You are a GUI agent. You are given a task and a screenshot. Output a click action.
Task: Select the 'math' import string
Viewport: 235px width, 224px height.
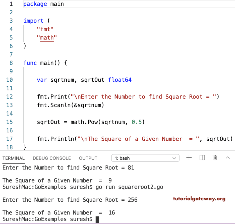click(47, 38)
